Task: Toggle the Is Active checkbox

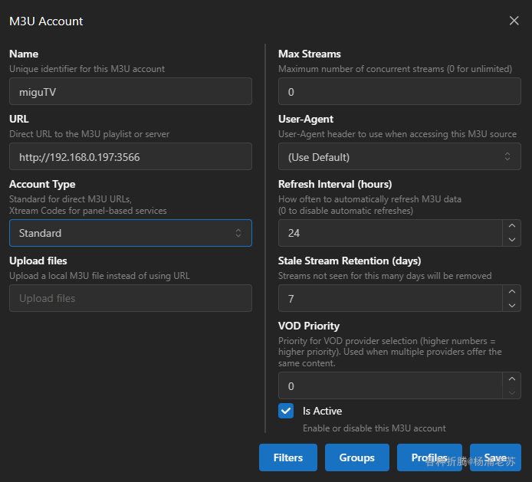Action: [x=286, y=411]
